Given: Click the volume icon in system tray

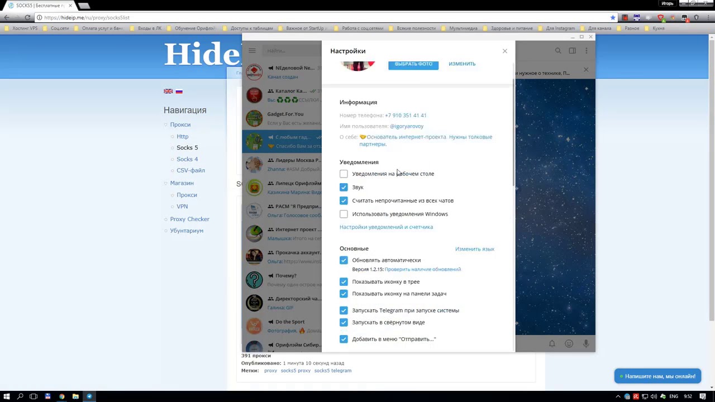Looking at the screenshot, I should coord(654,396).
